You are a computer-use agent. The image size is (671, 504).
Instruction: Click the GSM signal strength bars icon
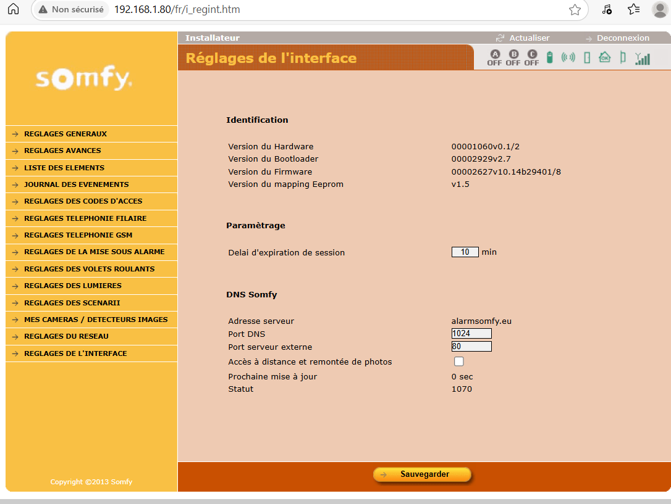[x=643, y=58]
